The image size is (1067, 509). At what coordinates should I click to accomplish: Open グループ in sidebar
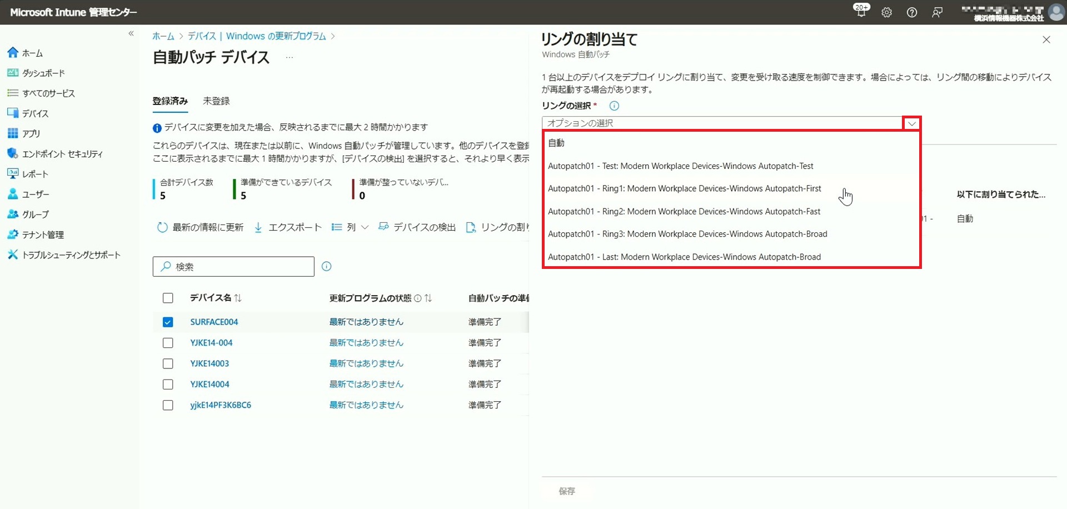(x=28, y=214)
